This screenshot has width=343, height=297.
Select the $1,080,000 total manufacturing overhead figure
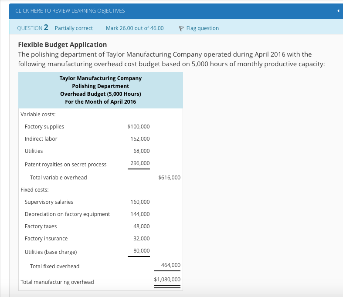[x=167, y=280]
